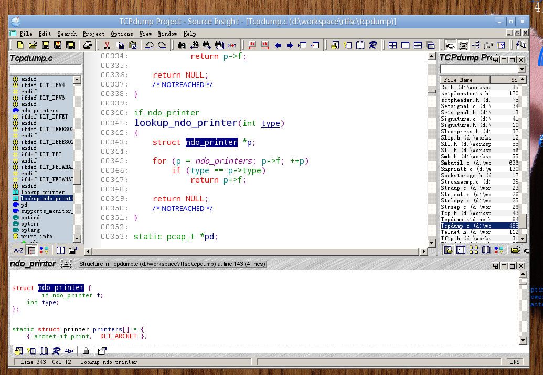Click the Ab rename icon in context toolbar
The width and height of the screenshot is (543, 375).
pyautogui.click(x=69, y=351)
